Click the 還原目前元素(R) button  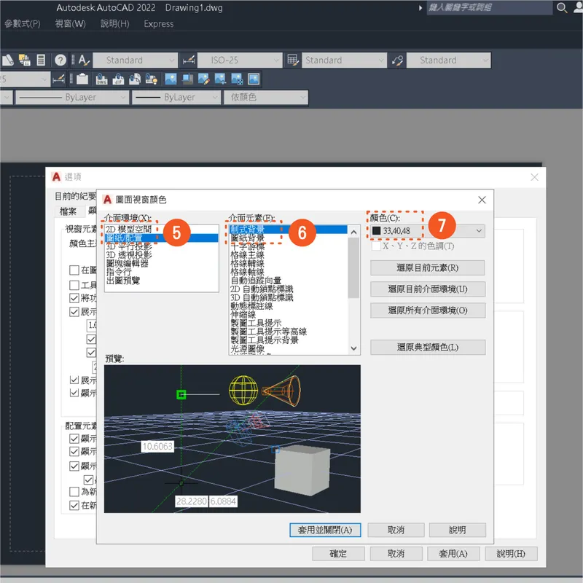(x=428, y=267)
